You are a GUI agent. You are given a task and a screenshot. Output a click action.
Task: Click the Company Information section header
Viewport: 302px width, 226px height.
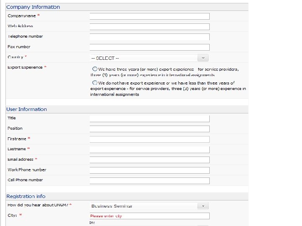[33, 7]
